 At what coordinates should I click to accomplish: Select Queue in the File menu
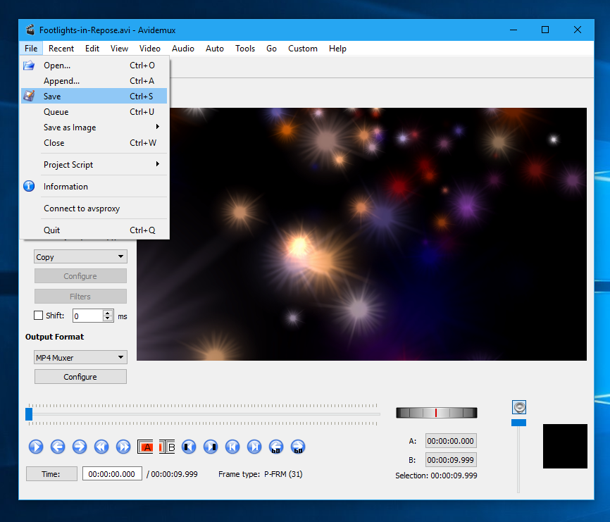(x=94, y=111)
